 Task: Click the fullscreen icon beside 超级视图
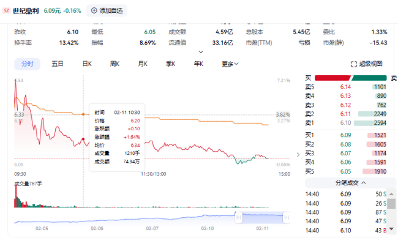click(x=353, y=64)
